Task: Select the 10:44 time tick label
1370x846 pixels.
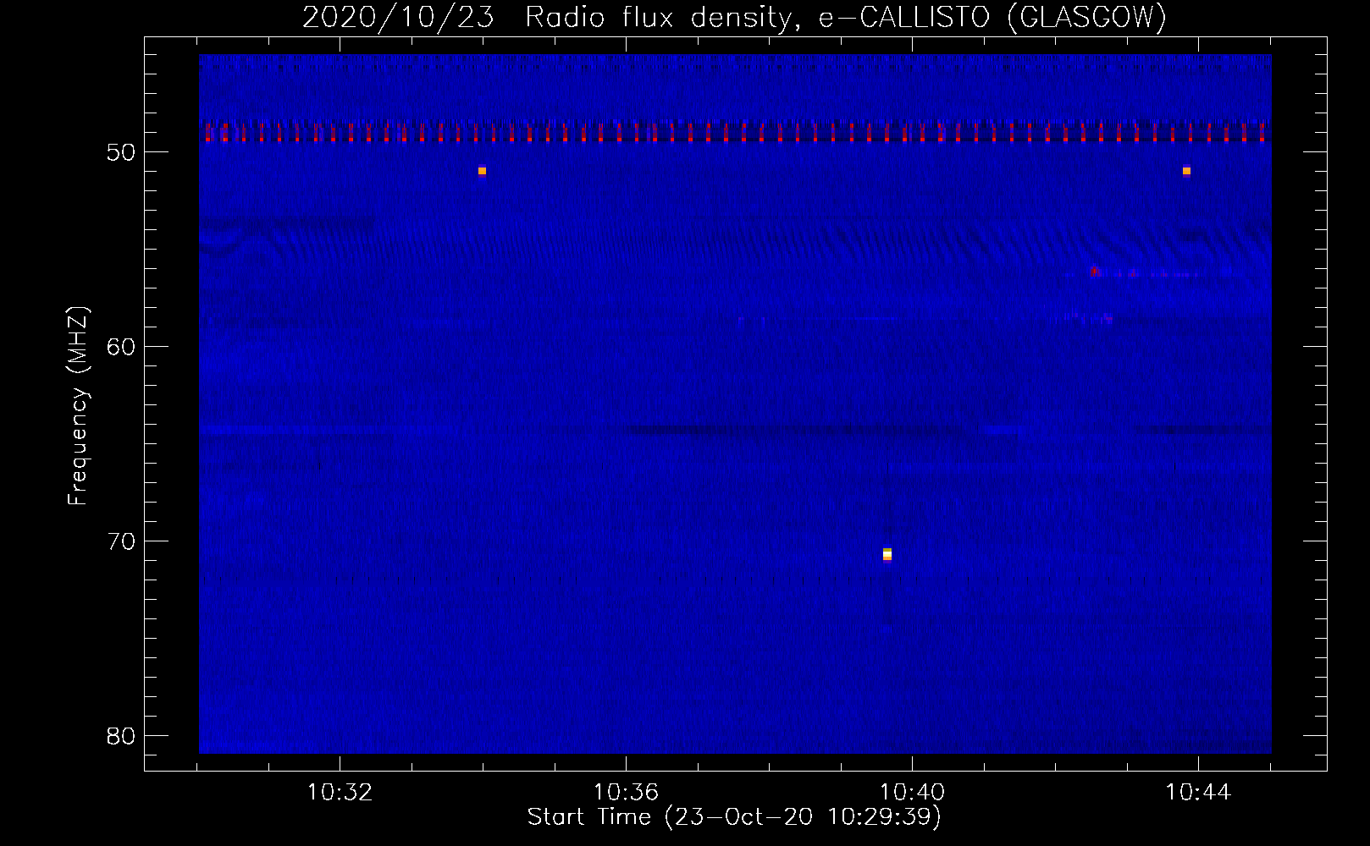Action: pos(1198,792)
